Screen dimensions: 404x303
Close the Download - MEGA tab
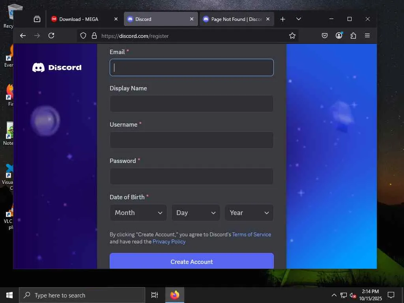tap(116, 19)
